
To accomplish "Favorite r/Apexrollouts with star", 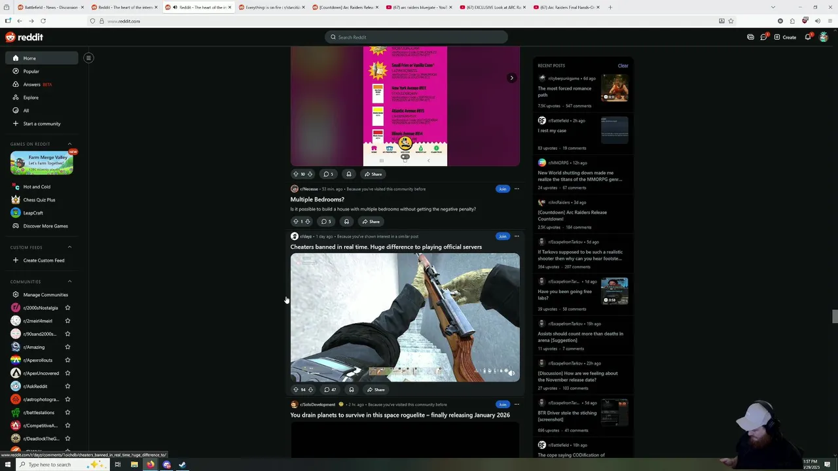I will [67, 360].
